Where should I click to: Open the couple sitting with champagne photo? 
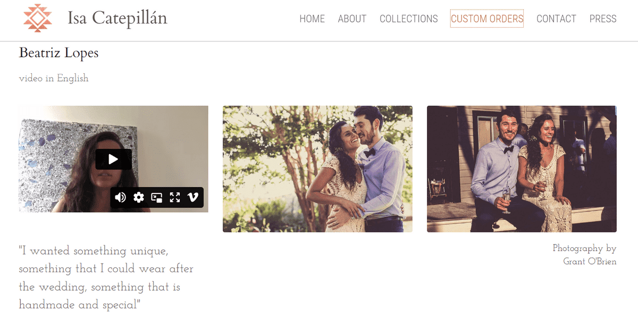click(x=522, y=169)
